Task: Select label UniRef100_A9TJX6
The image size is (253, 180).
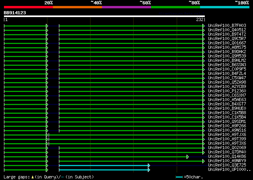Action: 227,135
